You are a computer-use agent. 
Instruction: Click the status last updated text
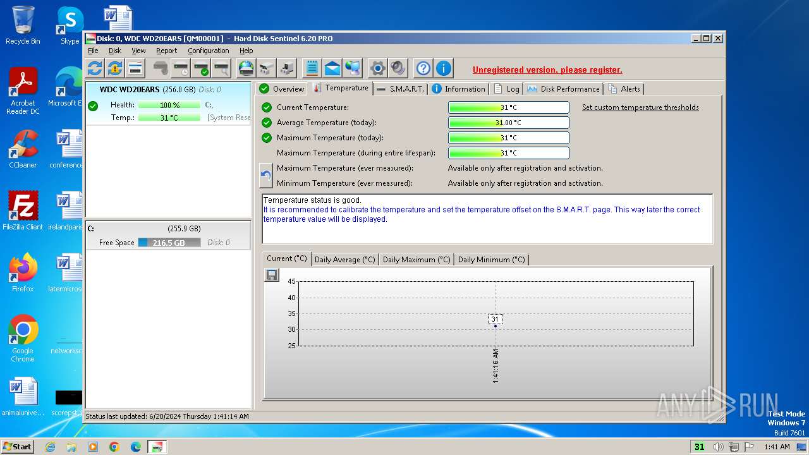click(167, 416)
